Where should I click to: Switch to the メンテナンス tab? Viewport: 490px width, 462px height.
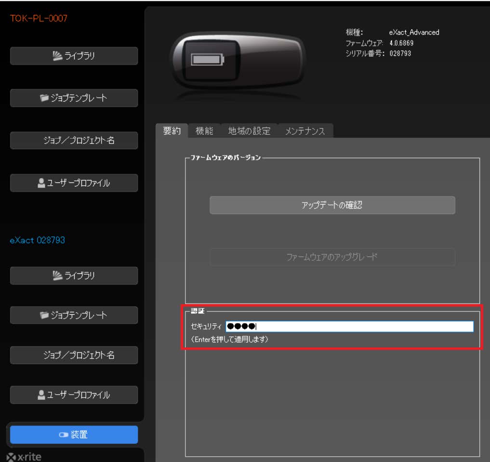click(305, 131)
